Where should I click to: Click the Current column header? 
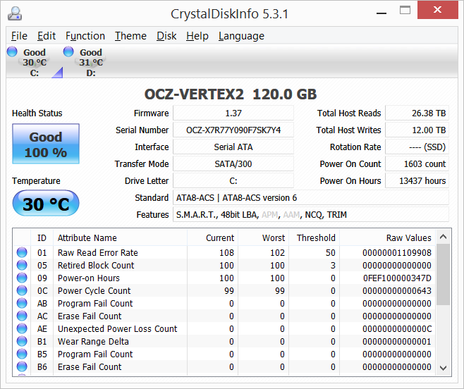[212, 237]
